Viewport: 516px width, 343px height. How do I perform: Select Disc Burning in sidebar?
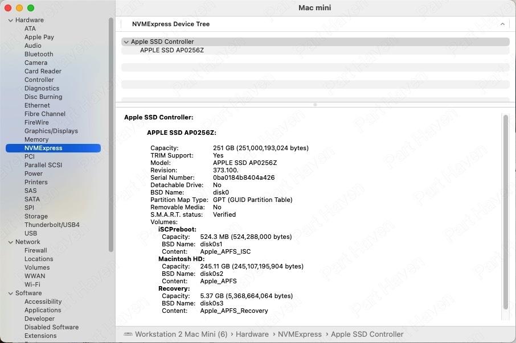(x=43, y=97)
